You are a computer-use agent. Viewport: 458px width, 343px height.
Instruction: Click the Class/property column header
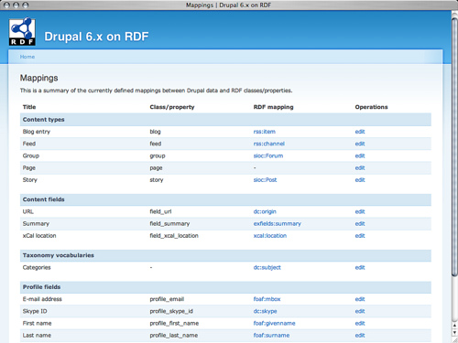172,107
